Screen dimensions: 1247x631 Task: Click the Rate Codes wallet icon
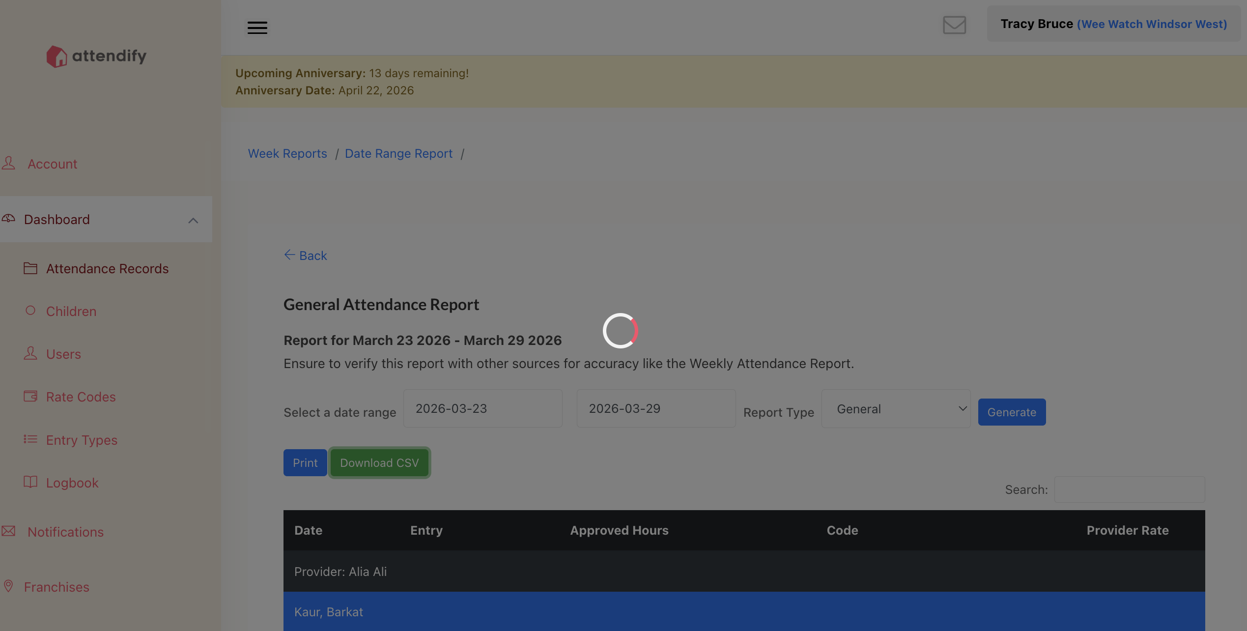tap(30, 396)
